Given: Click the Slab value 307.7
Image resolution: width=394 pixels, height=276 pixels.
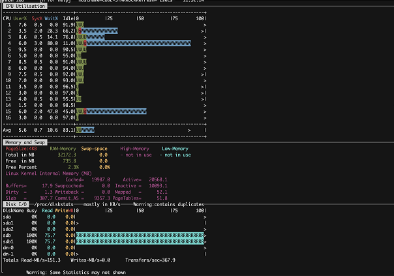Looking at the screenshot, I should 46,198.
